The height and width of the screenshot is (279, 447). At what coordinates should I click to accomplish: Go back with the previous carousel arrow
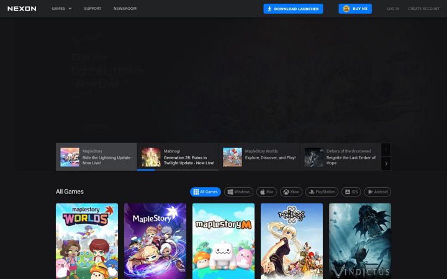click(386, 150)
